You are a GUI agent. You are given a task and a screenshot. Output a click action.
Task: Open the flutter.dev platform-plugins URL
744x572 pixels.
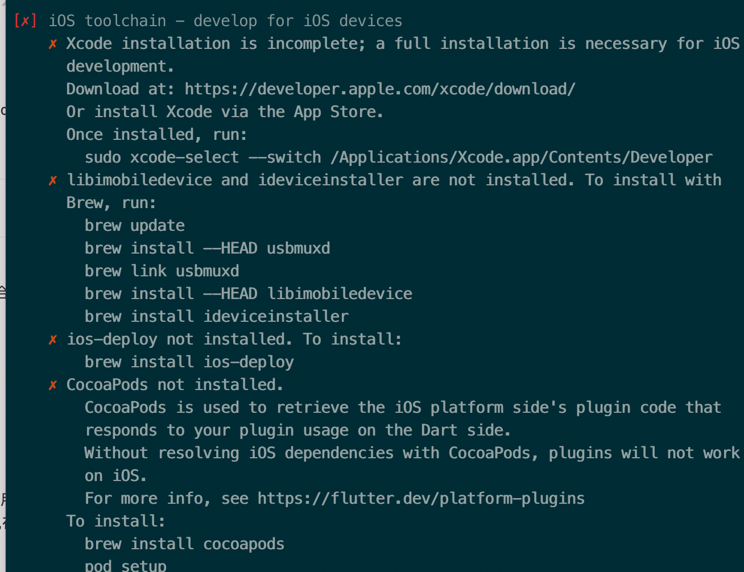[x=421, y=499]
